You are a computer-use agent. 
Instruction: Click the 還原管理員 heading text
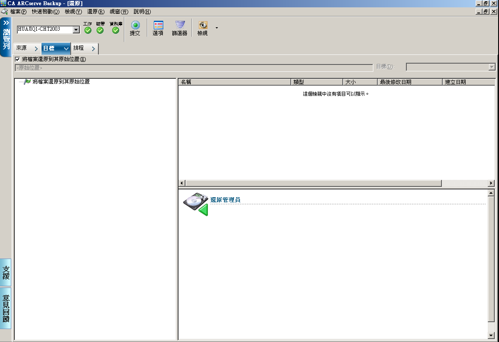pyautogui.click(x=225, y=200)
